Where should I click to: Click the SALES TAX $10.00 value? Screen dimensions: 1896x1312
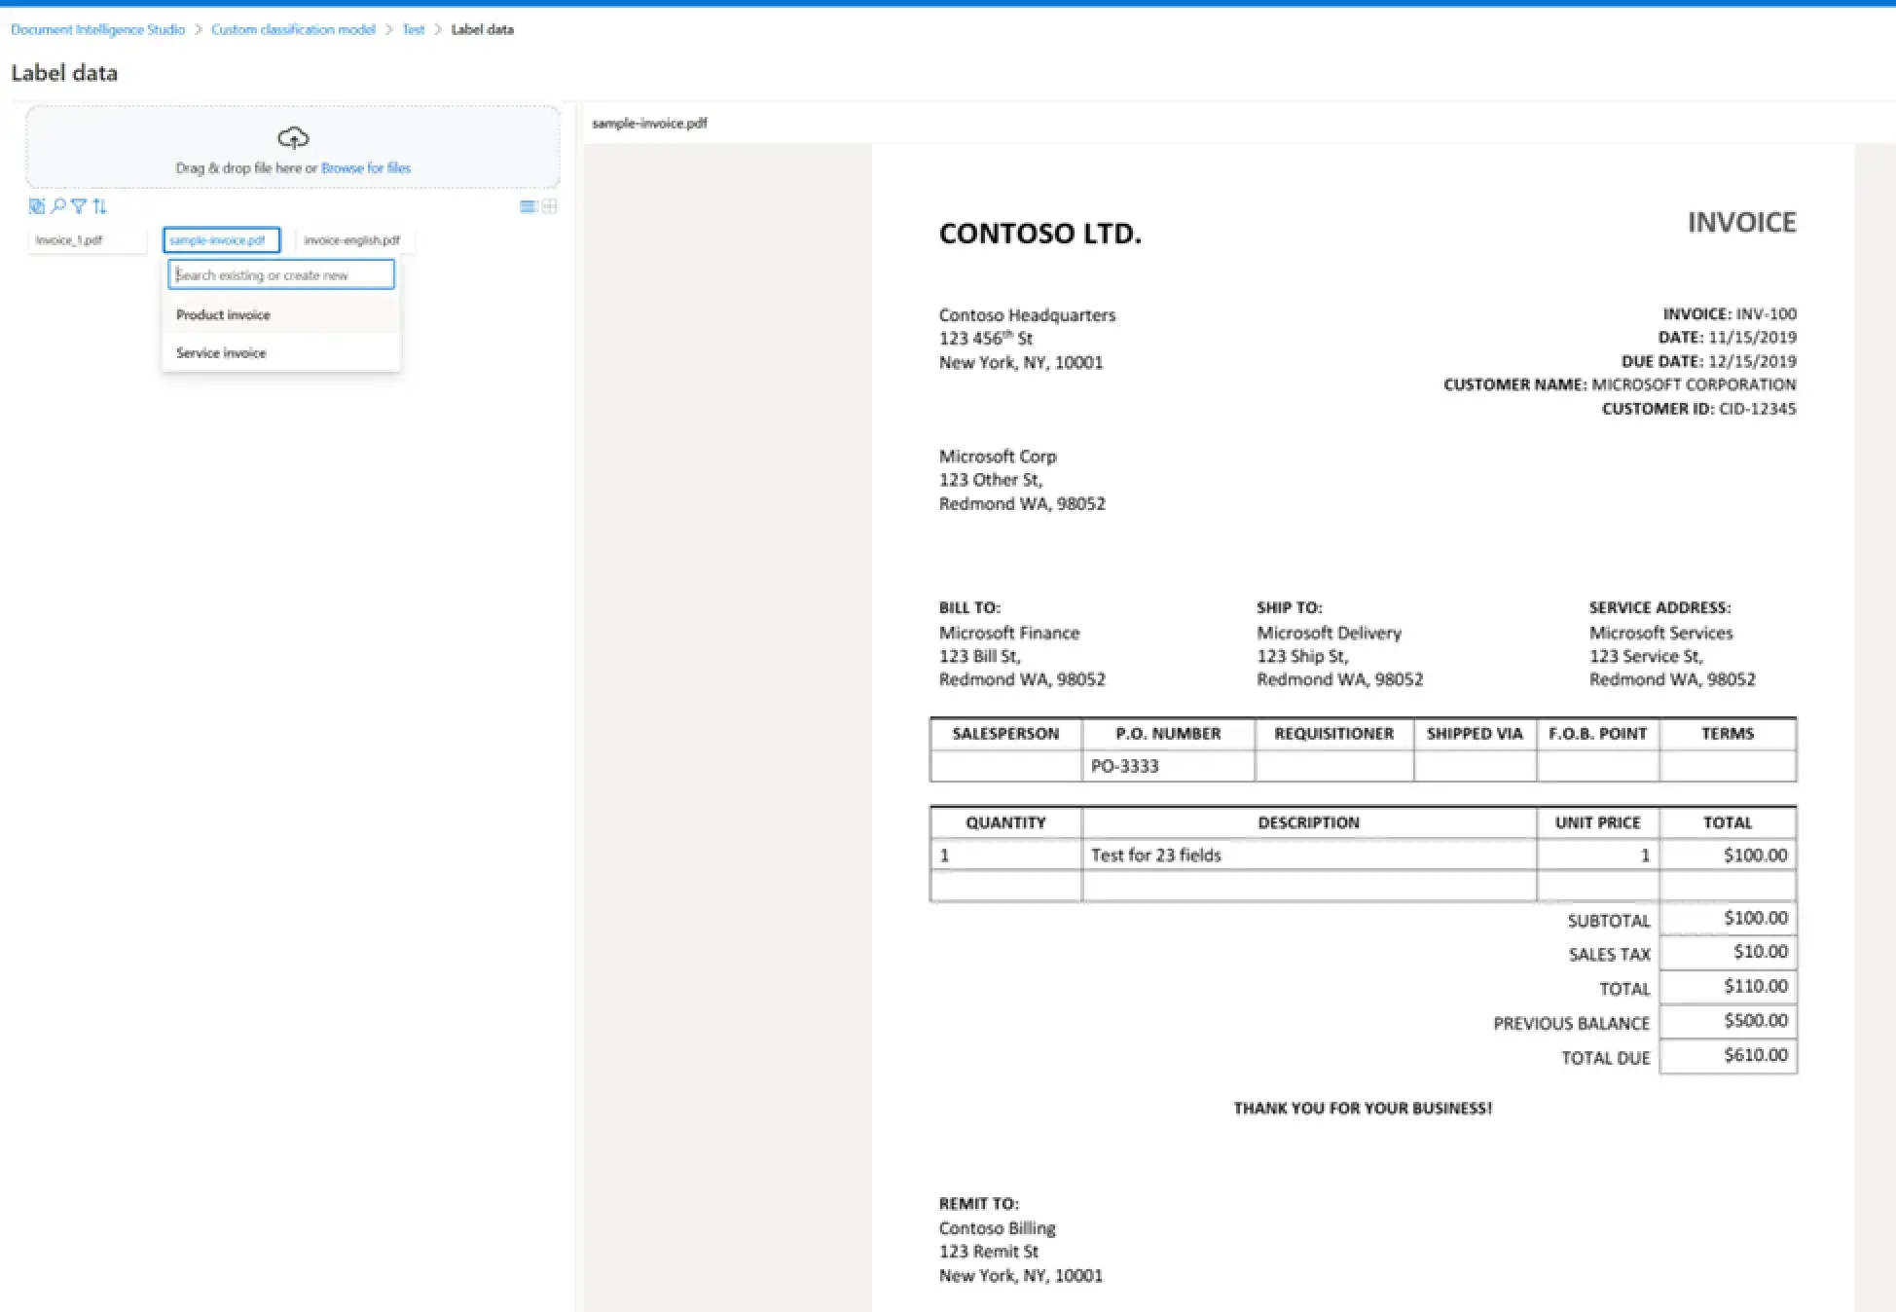pyautogui.click(x=1760, y=951)
